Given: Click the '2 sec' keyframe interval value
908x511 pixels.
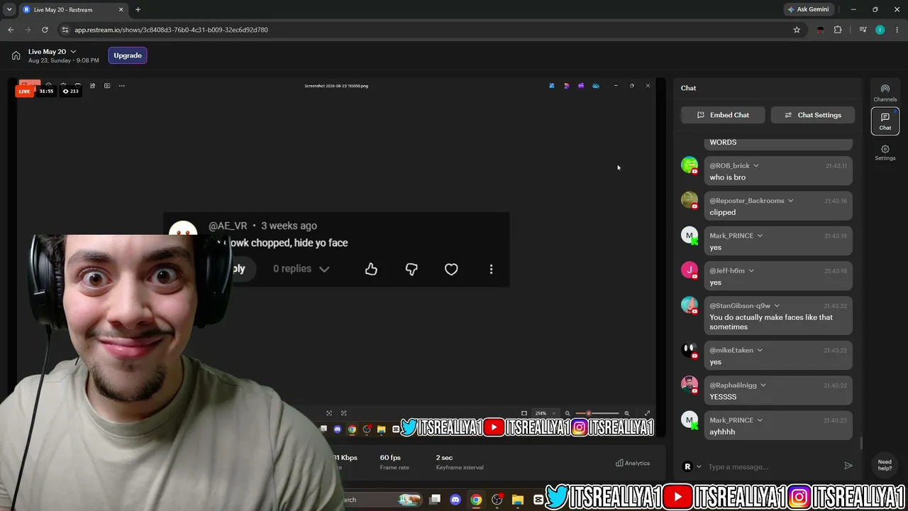Looking at the screenshot, I should 444,458.
